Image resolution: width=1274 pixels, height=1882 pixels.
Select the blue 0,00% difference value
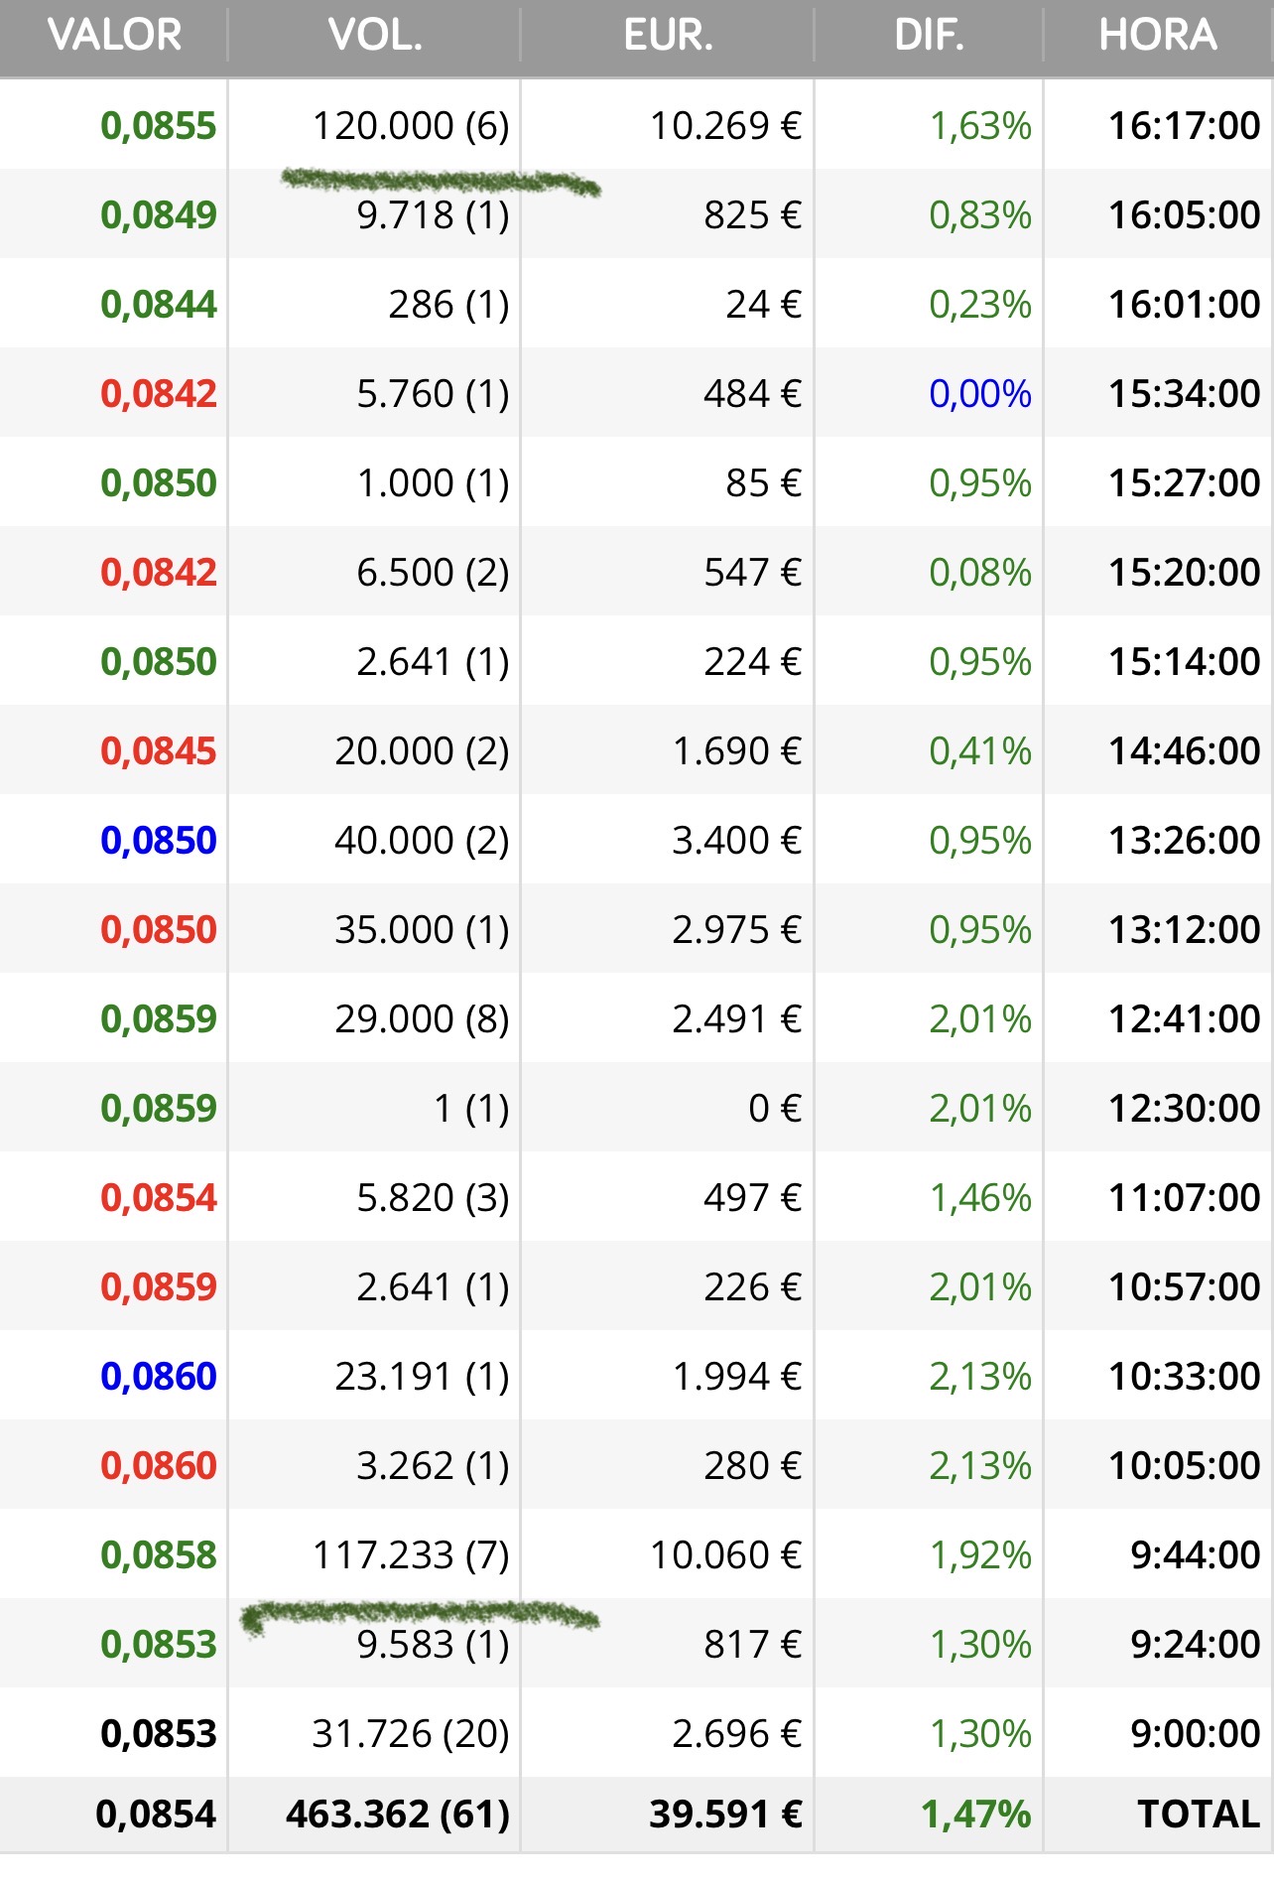tap(980, 394)
